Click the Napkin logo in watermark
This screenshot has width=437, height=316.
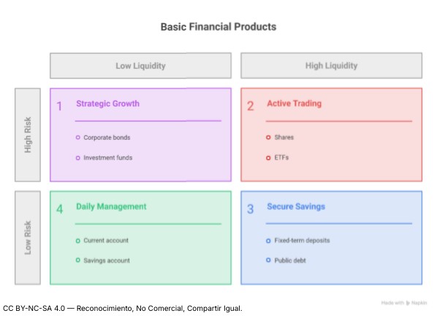(x=408, y=303)
